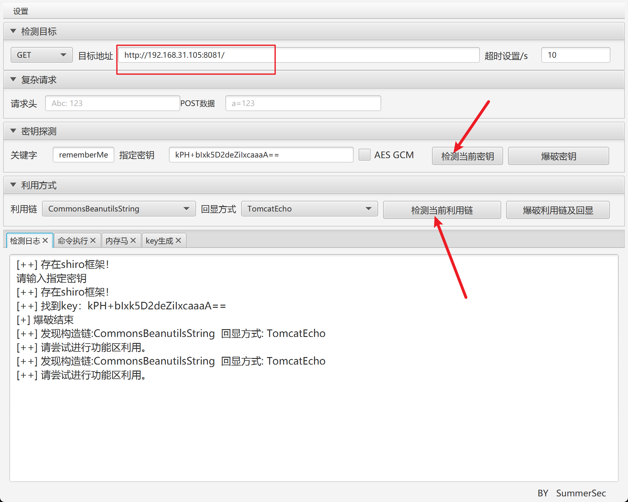Collapse the 检测目标 section triangle
This screenshot has width=628, height=502.
pyautogui.click(x=13, y=31)
